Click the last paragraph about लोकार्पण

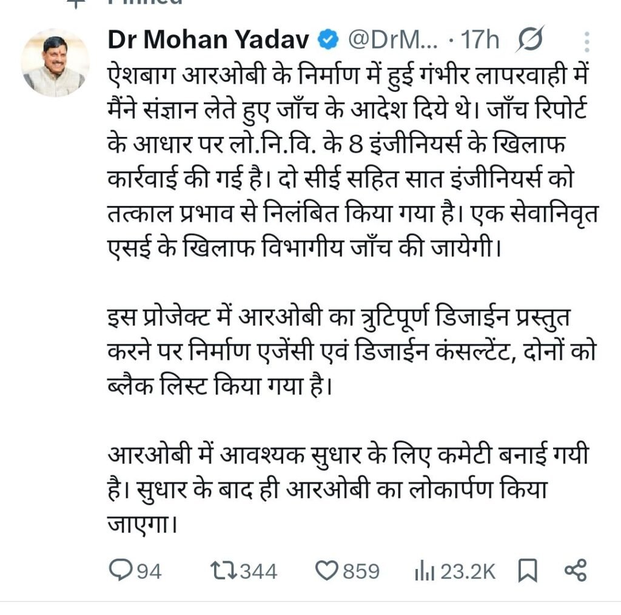point(327,486)
